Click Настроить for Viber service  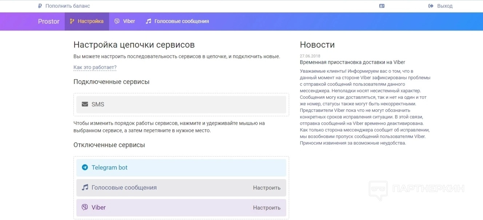click(267, 208)
